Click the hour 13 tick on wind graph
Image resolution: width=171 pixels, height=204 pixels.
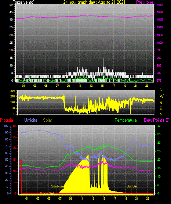(x=91, y=86)
